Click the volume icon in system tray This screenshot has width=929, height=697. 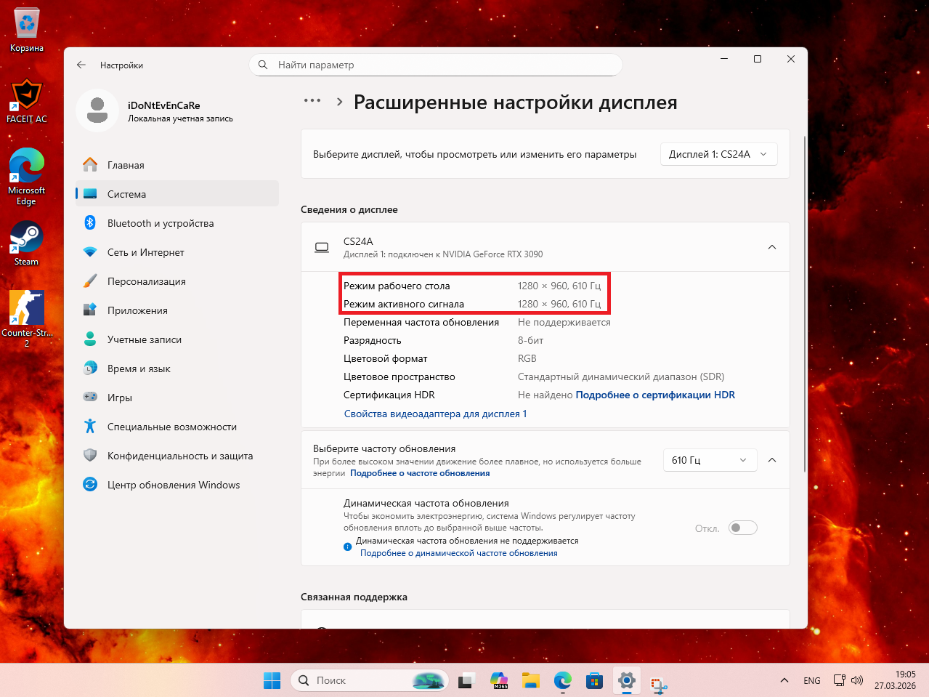pos(857,680)
